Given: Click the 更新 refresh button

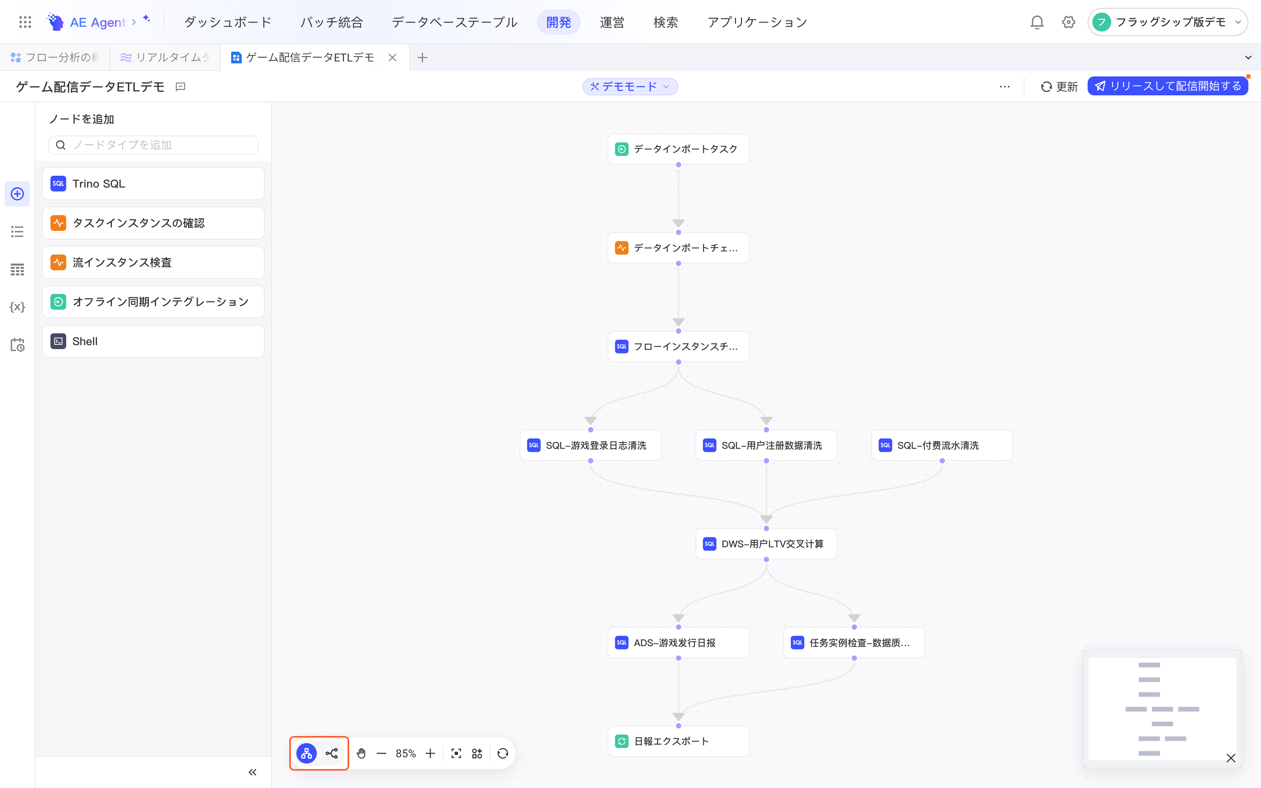Looking at the screenshot, I should pyautogui.click(x=1059, y=87).
